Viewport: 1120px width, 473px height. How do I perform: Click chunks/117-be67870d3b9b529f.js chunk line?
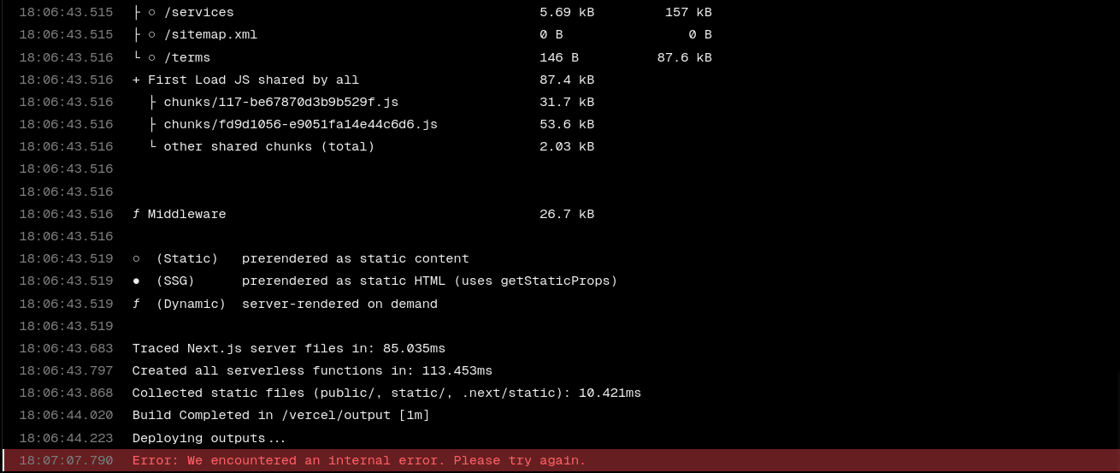(x=280, y=103)
